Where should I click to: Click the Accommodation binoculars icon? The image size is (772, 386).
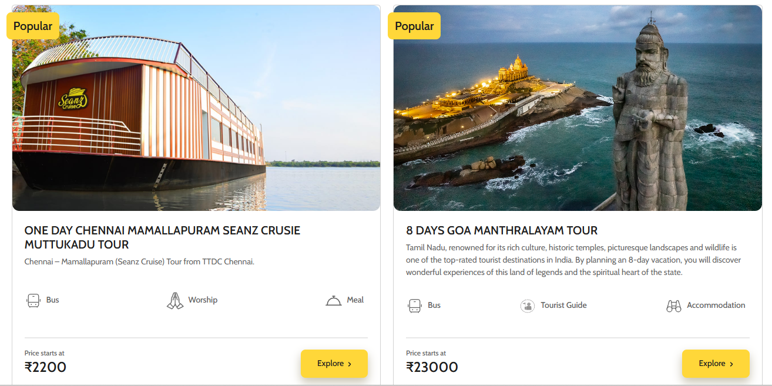(674, 306)
